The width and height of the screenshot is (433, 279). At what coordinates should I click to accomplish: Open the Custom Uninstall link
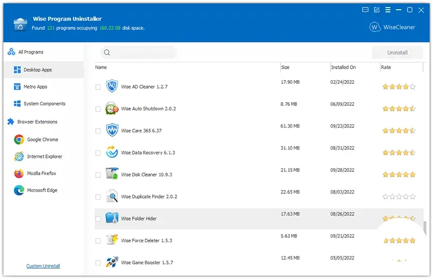(43, 266)
